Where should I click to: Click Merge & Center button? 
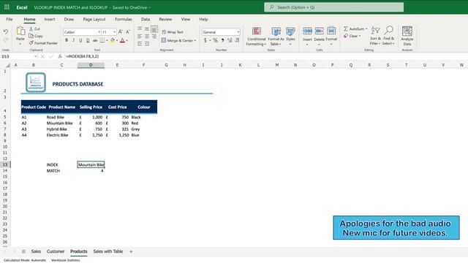(178, 41)
